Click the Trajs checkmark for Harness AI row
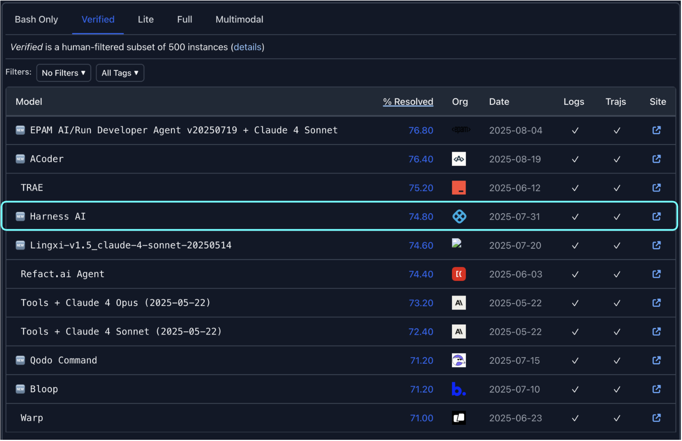682x441 pixels. [617, 217]
